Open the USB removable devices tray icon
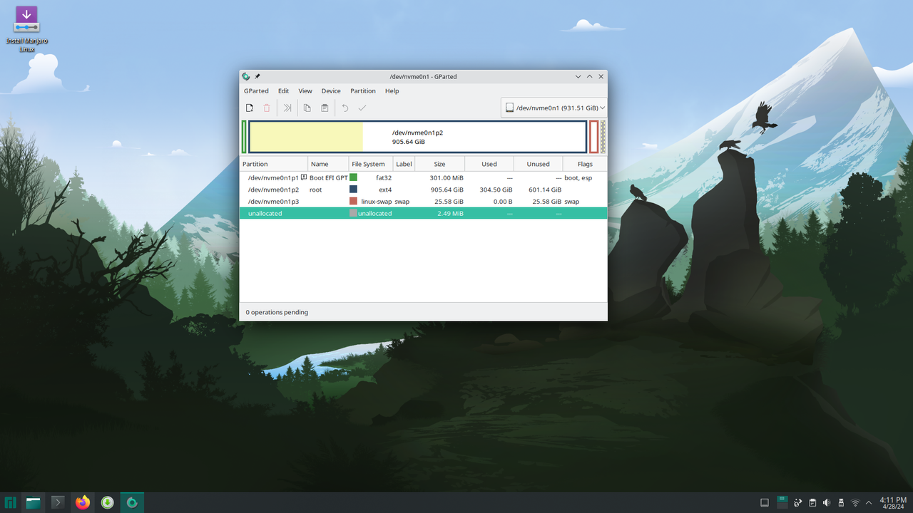 point(841,502)
